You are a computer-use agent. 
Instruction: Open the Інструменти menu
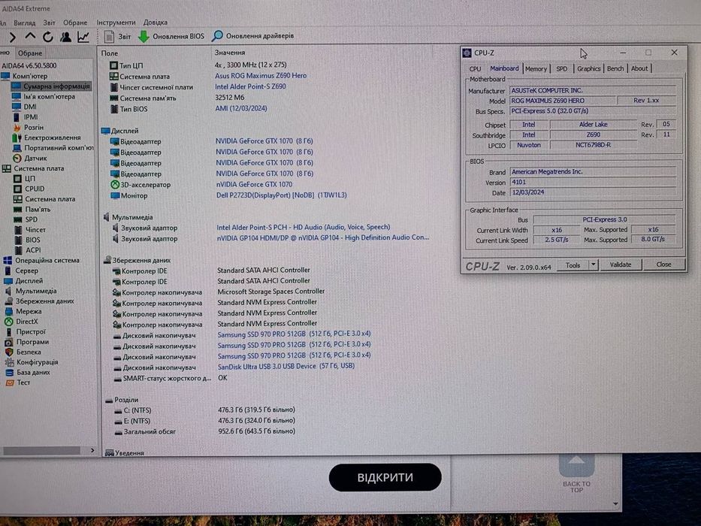tap(116, 23)
